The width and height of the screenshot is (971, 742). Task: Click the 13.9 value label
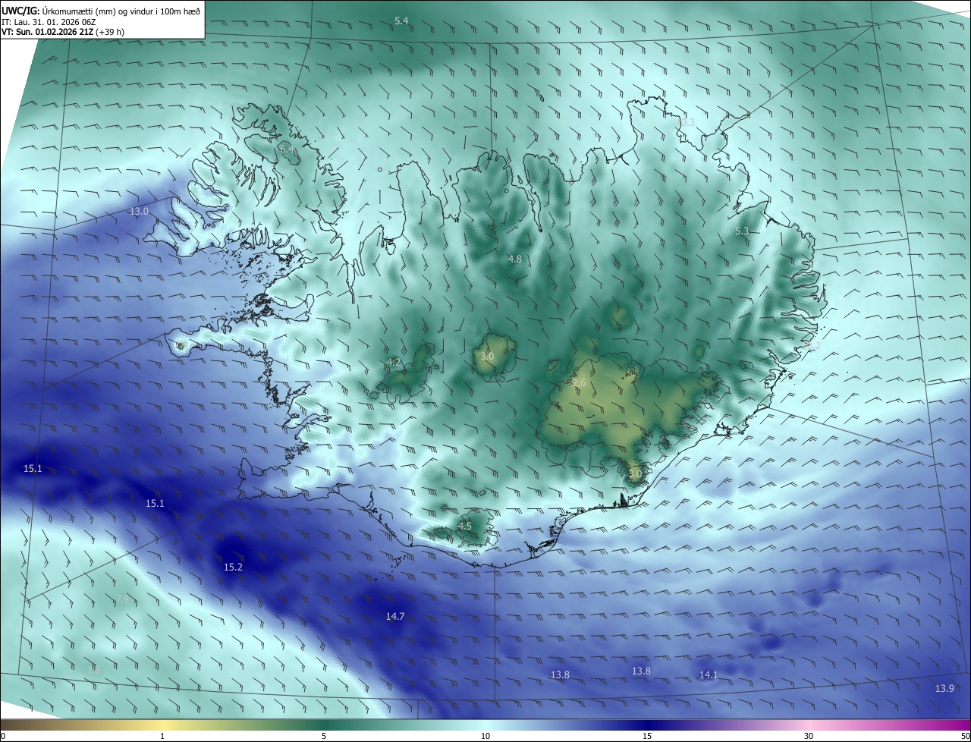[x=944, y=688]
